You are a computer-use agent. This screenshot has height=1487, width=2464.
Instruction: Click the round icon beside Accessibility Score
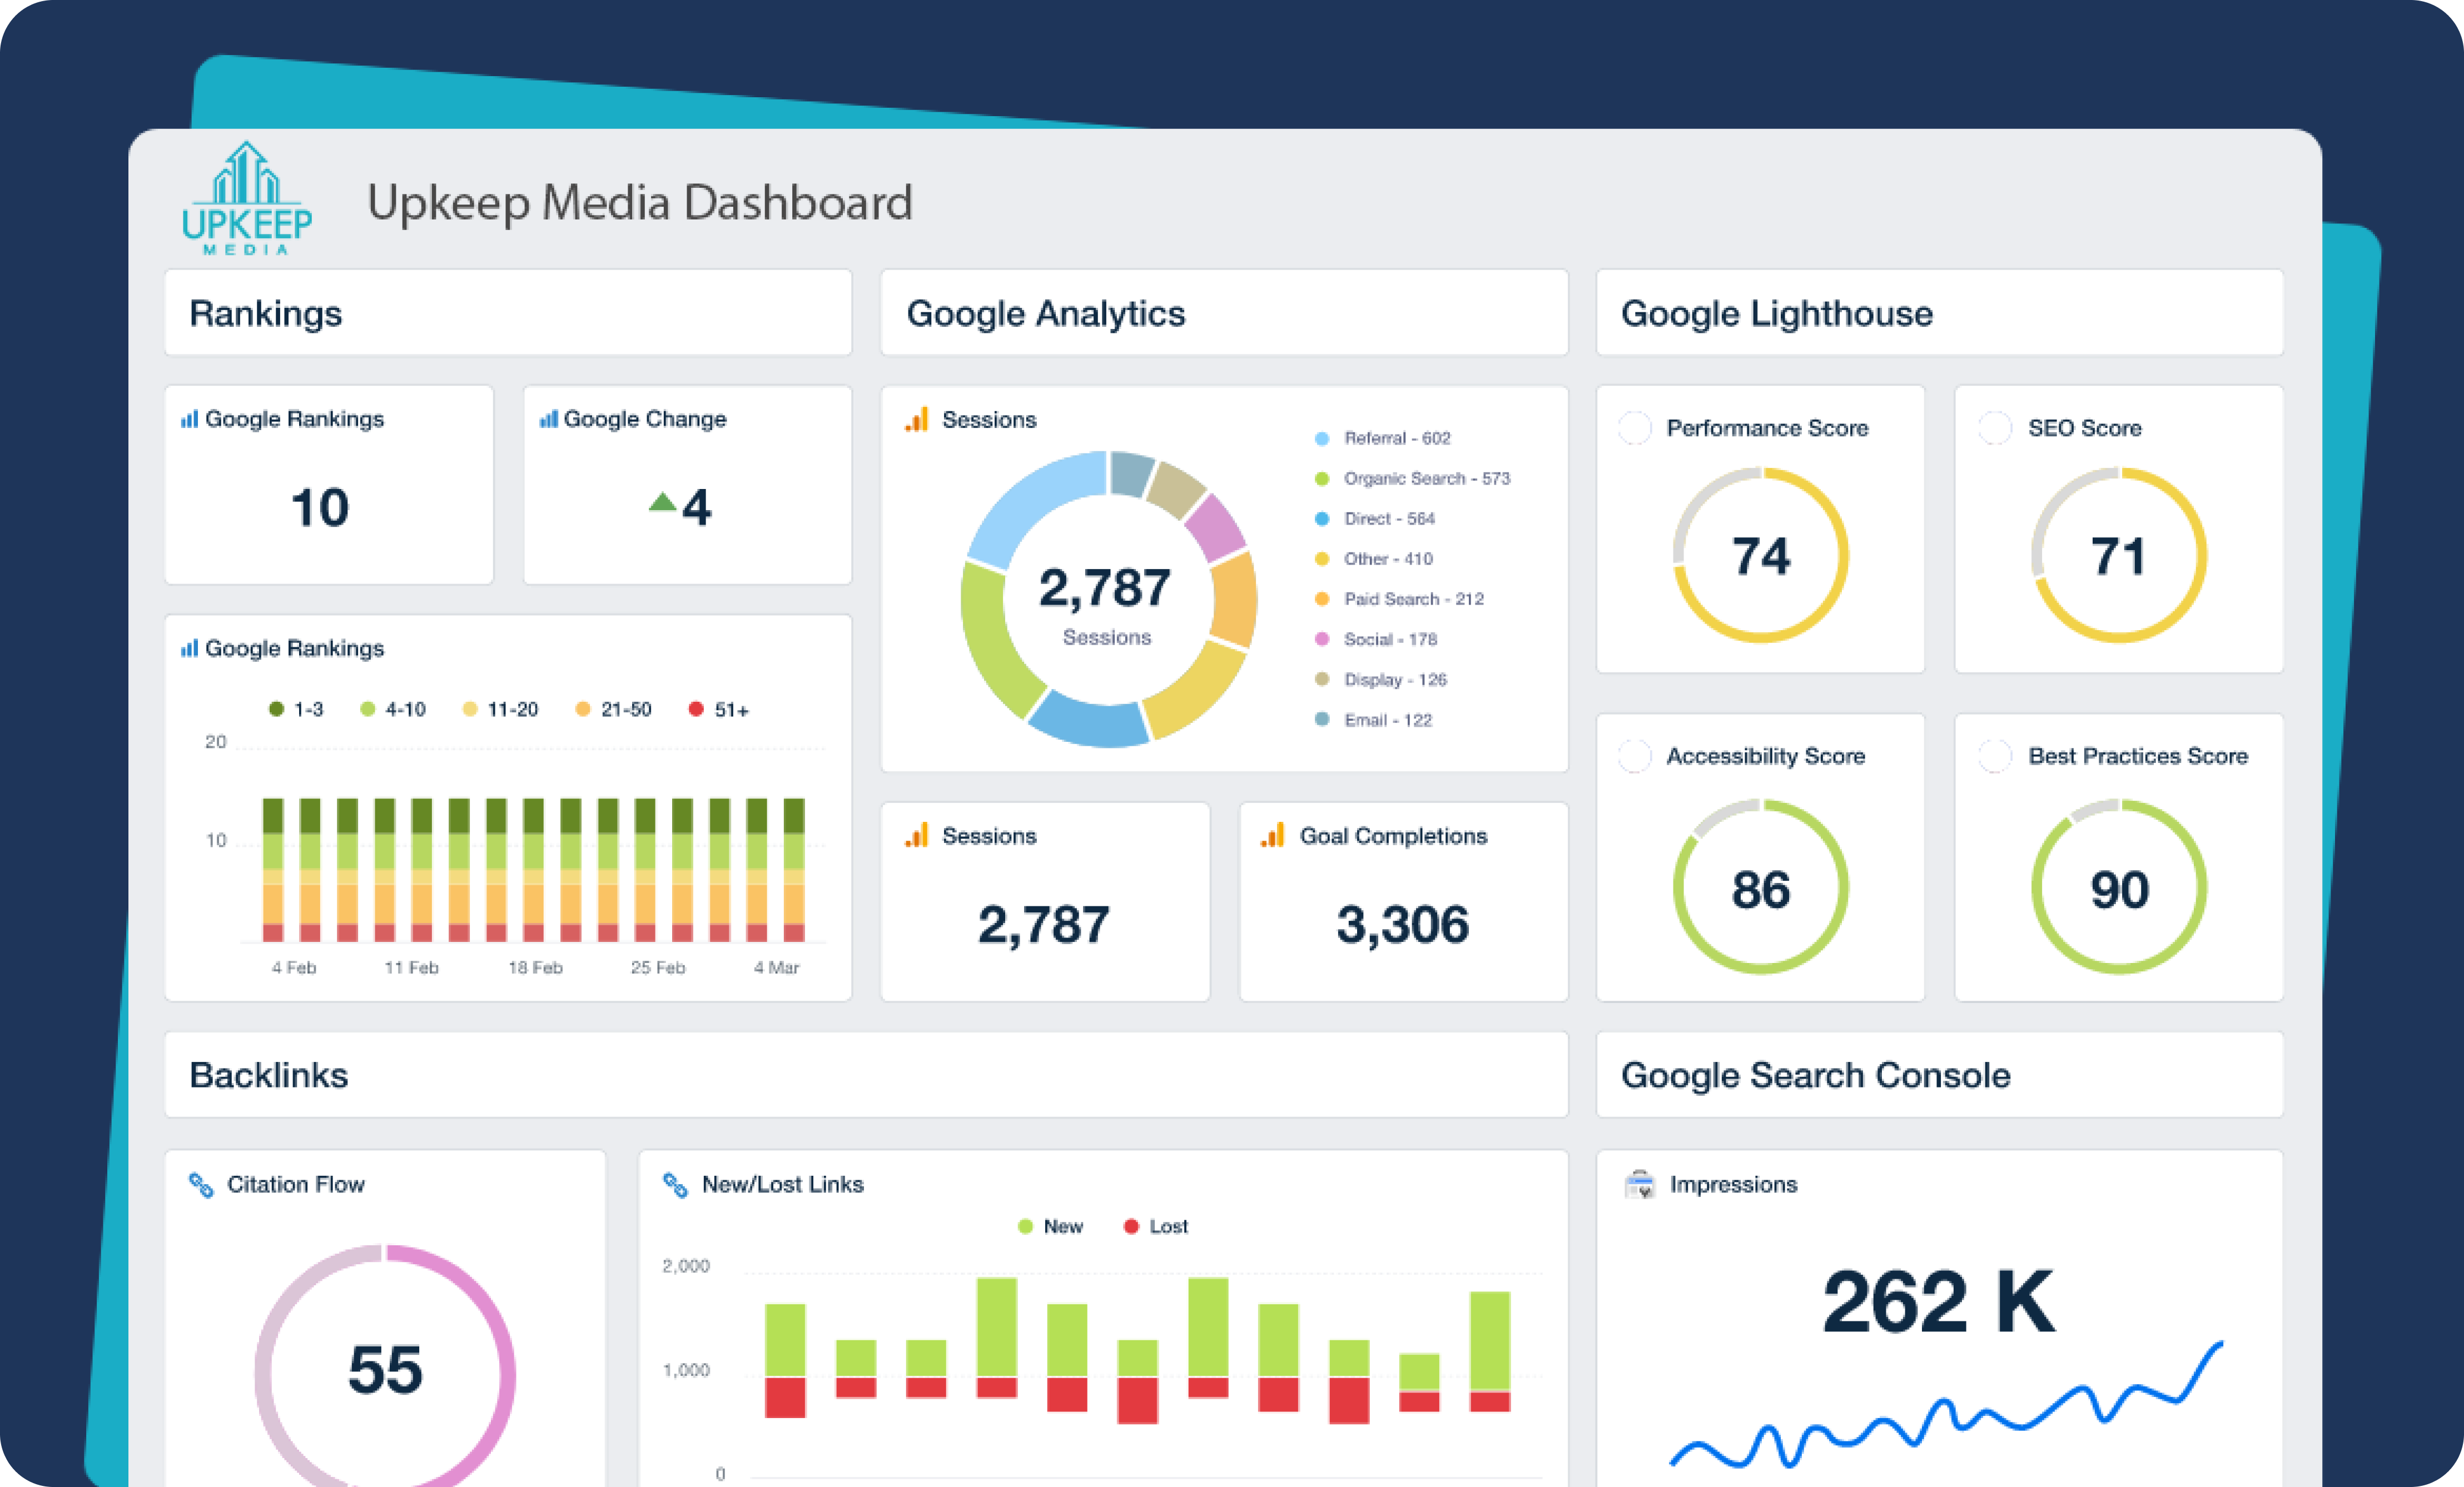1635,756
